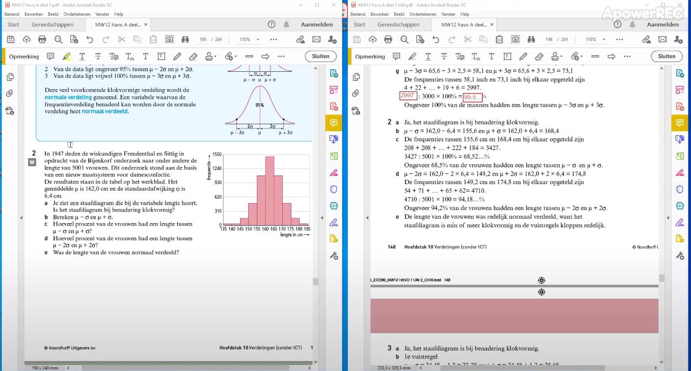Open notifications bell in the left window

click(287, 24)
